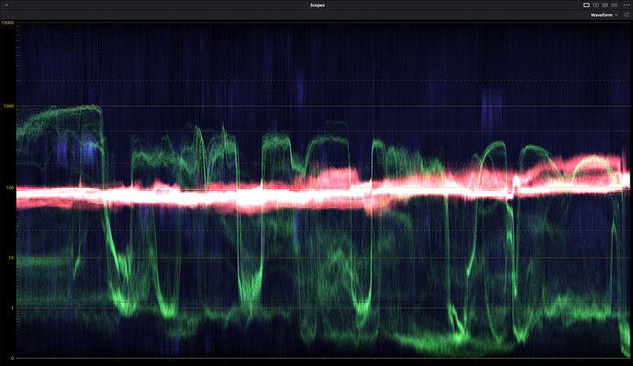
Task: Click the 1 nit scale label
Action: tap(13, 307)
